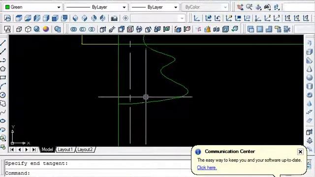Select the Spline tool
This screenshot has width=315, height=177.
3,112
